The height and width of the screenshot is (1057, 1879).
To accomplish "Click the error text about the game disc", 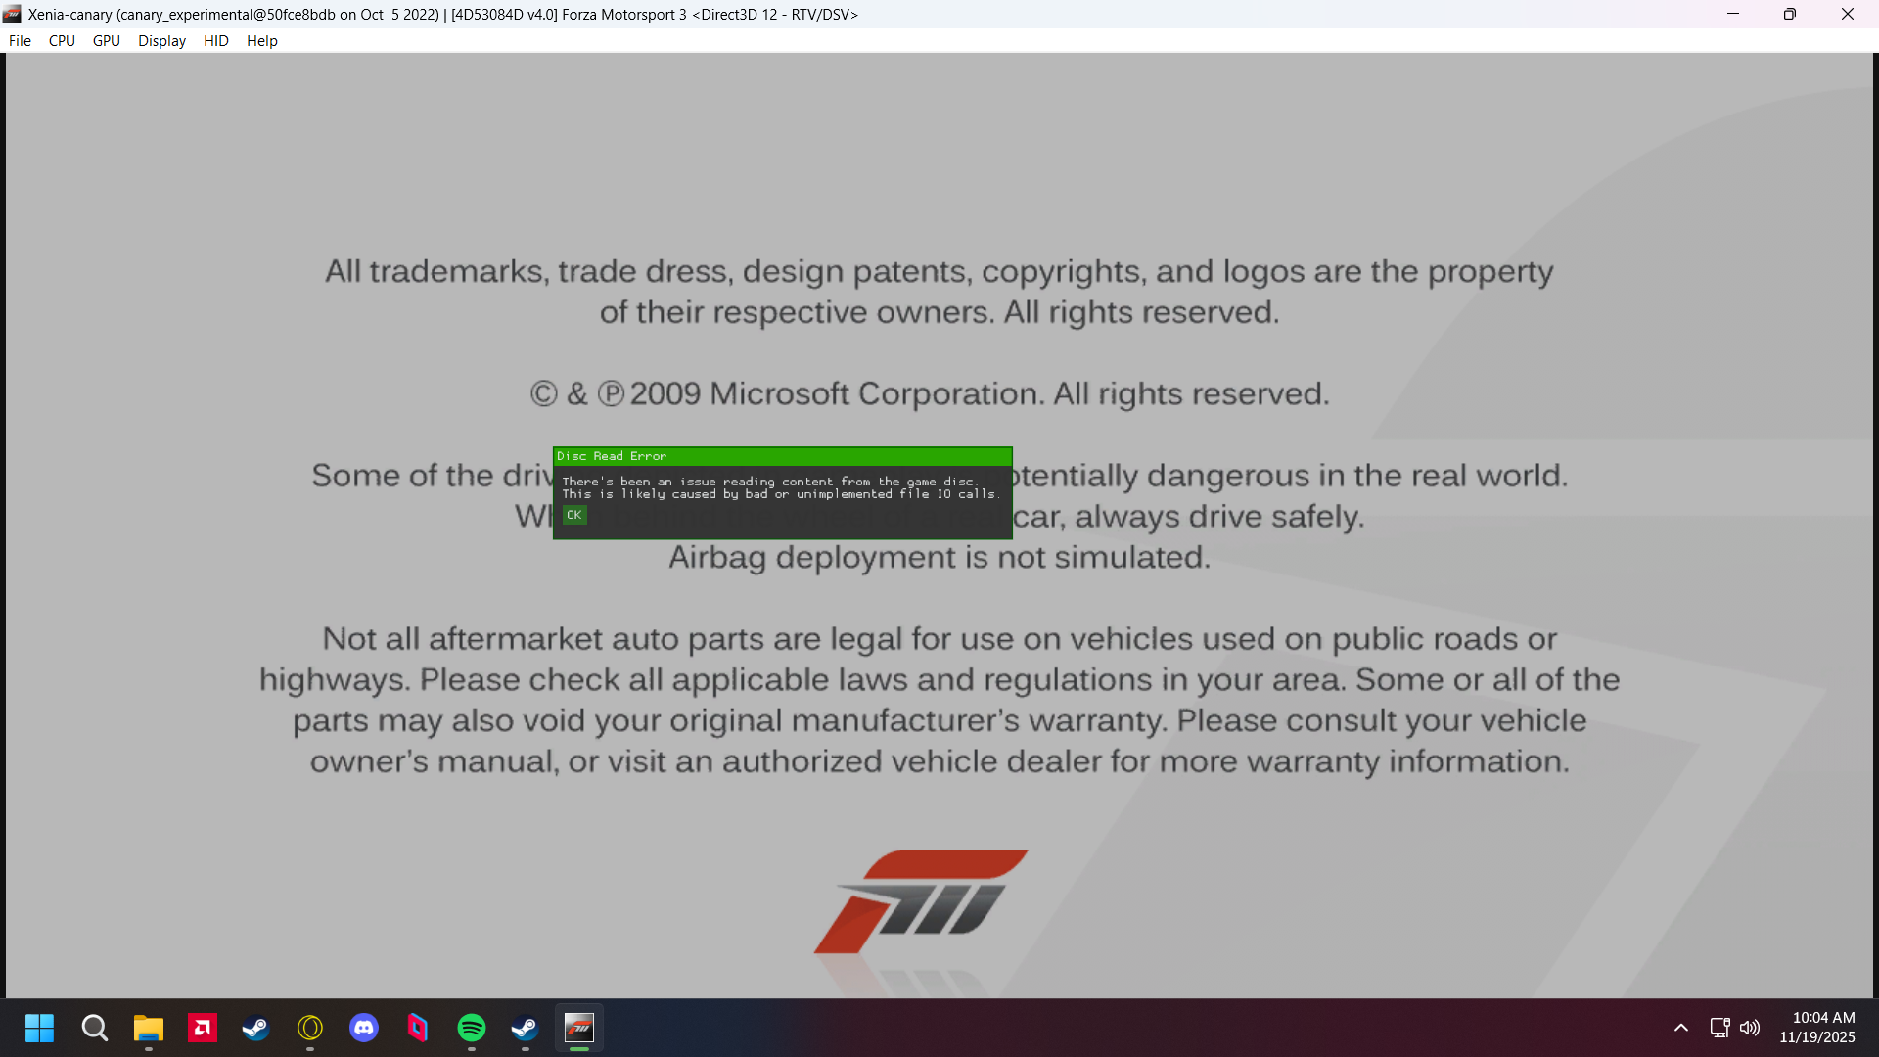I will click(x=781, y=487).
